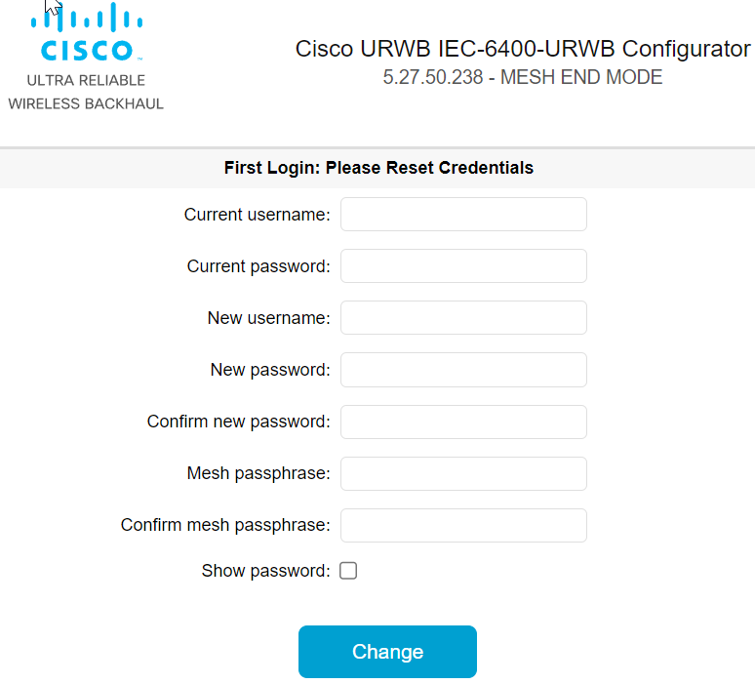Click the 'Mesh passphrase:' label

(258, 473)
